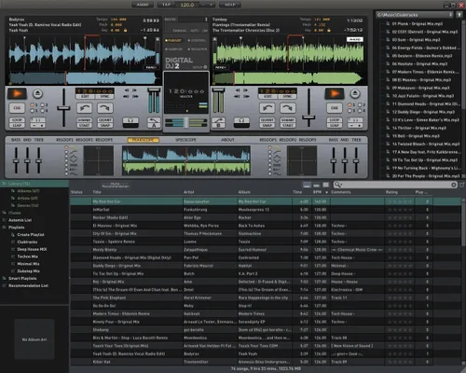
Task: Click the LOOP button on Deck B
Action: [x=335, y=119]
